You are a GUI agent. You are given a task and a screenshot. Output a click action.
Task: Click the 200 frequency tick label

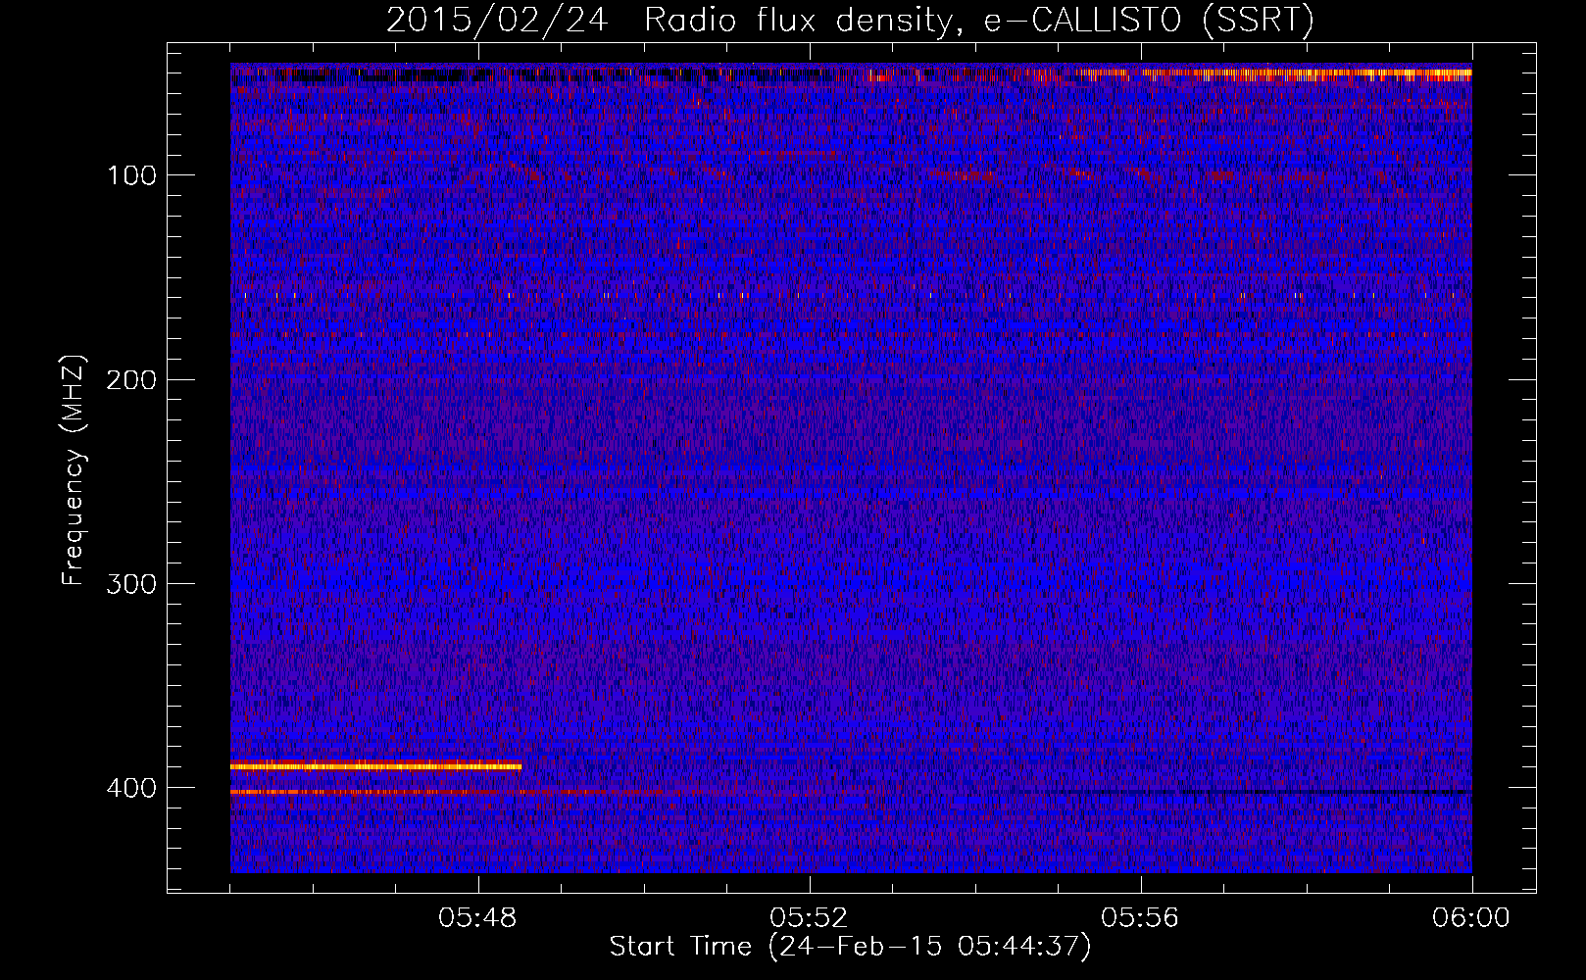(x=131, y=380)
